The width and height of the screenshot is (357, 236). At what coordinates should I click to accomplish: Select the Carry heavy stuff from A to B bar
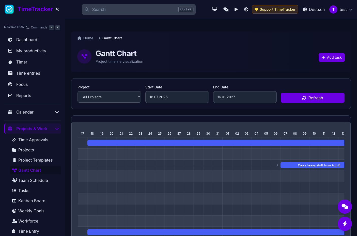point(312,165)
